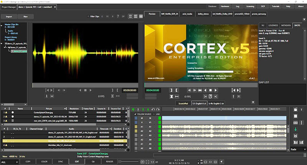Viewport: 307px width, 165px height.
Task: Collapse viewer with bottom-bar left arrow
Action: point(221,162)
